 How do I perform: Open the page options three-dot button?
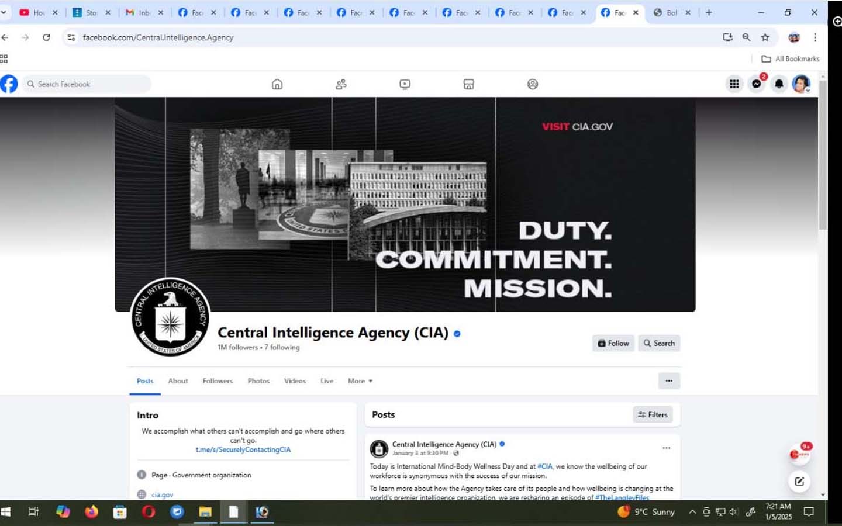[x=669, y=380]
